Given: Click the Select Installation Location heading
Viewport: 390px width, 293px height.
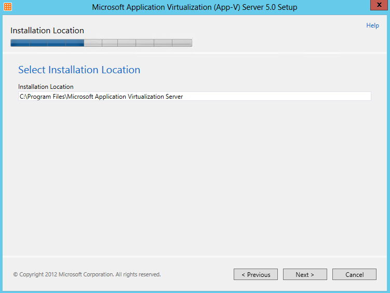Looking at the screenshot, I should click(x=79, y=70).
